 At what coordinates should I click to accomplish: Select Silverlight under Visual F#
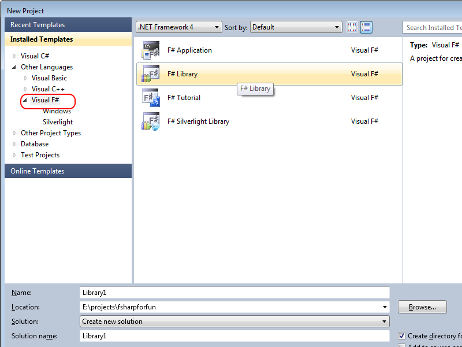tap(58, 122)
